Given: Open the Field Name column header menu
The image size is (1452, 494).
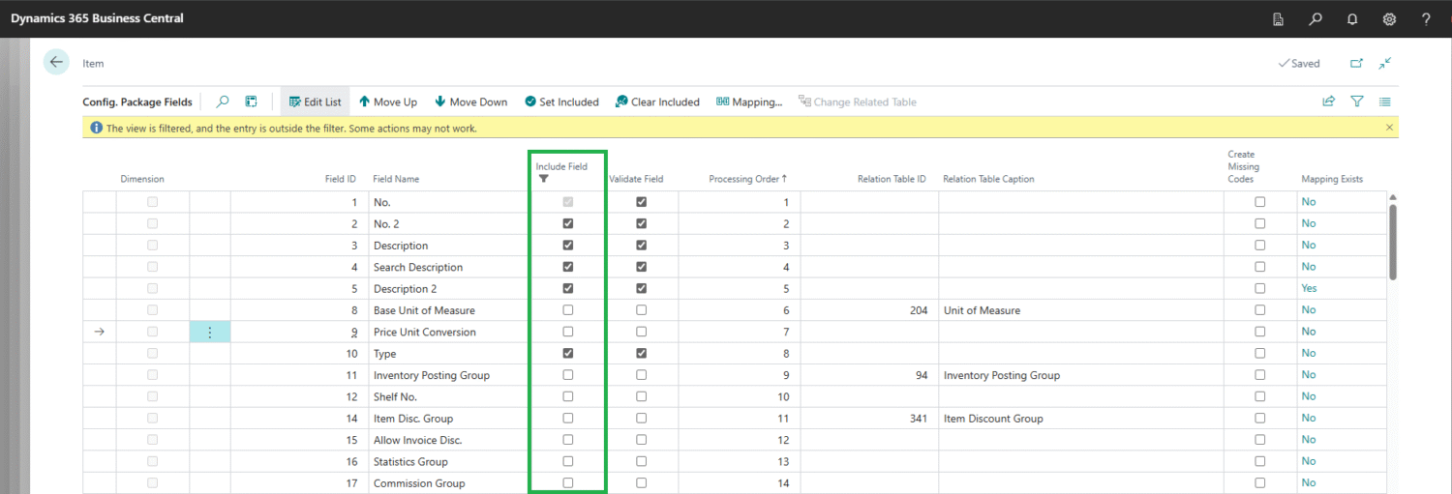Looking at the screenshot, I should tap(396, 179).
